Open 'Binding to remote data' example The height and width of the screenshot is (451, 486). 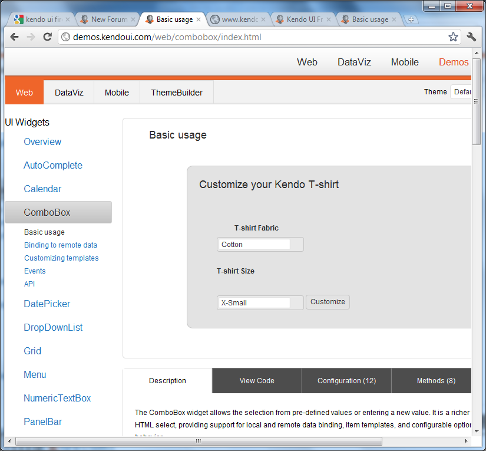point(61,245)
